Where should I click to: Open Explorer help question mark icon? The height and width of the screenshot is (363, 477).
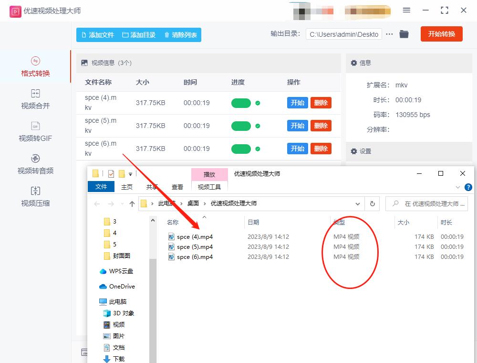click(x=468, y=187)
